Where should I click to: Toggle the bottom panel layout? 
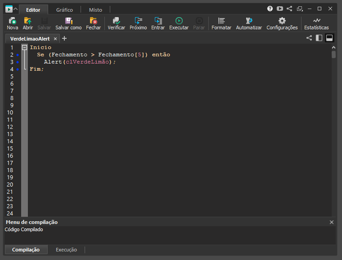(329, 38)
